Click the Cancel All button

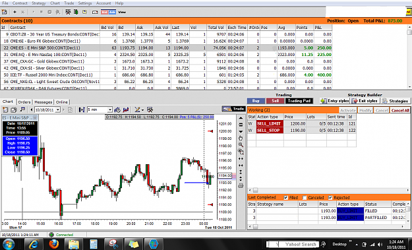click(x=400, y=110)
